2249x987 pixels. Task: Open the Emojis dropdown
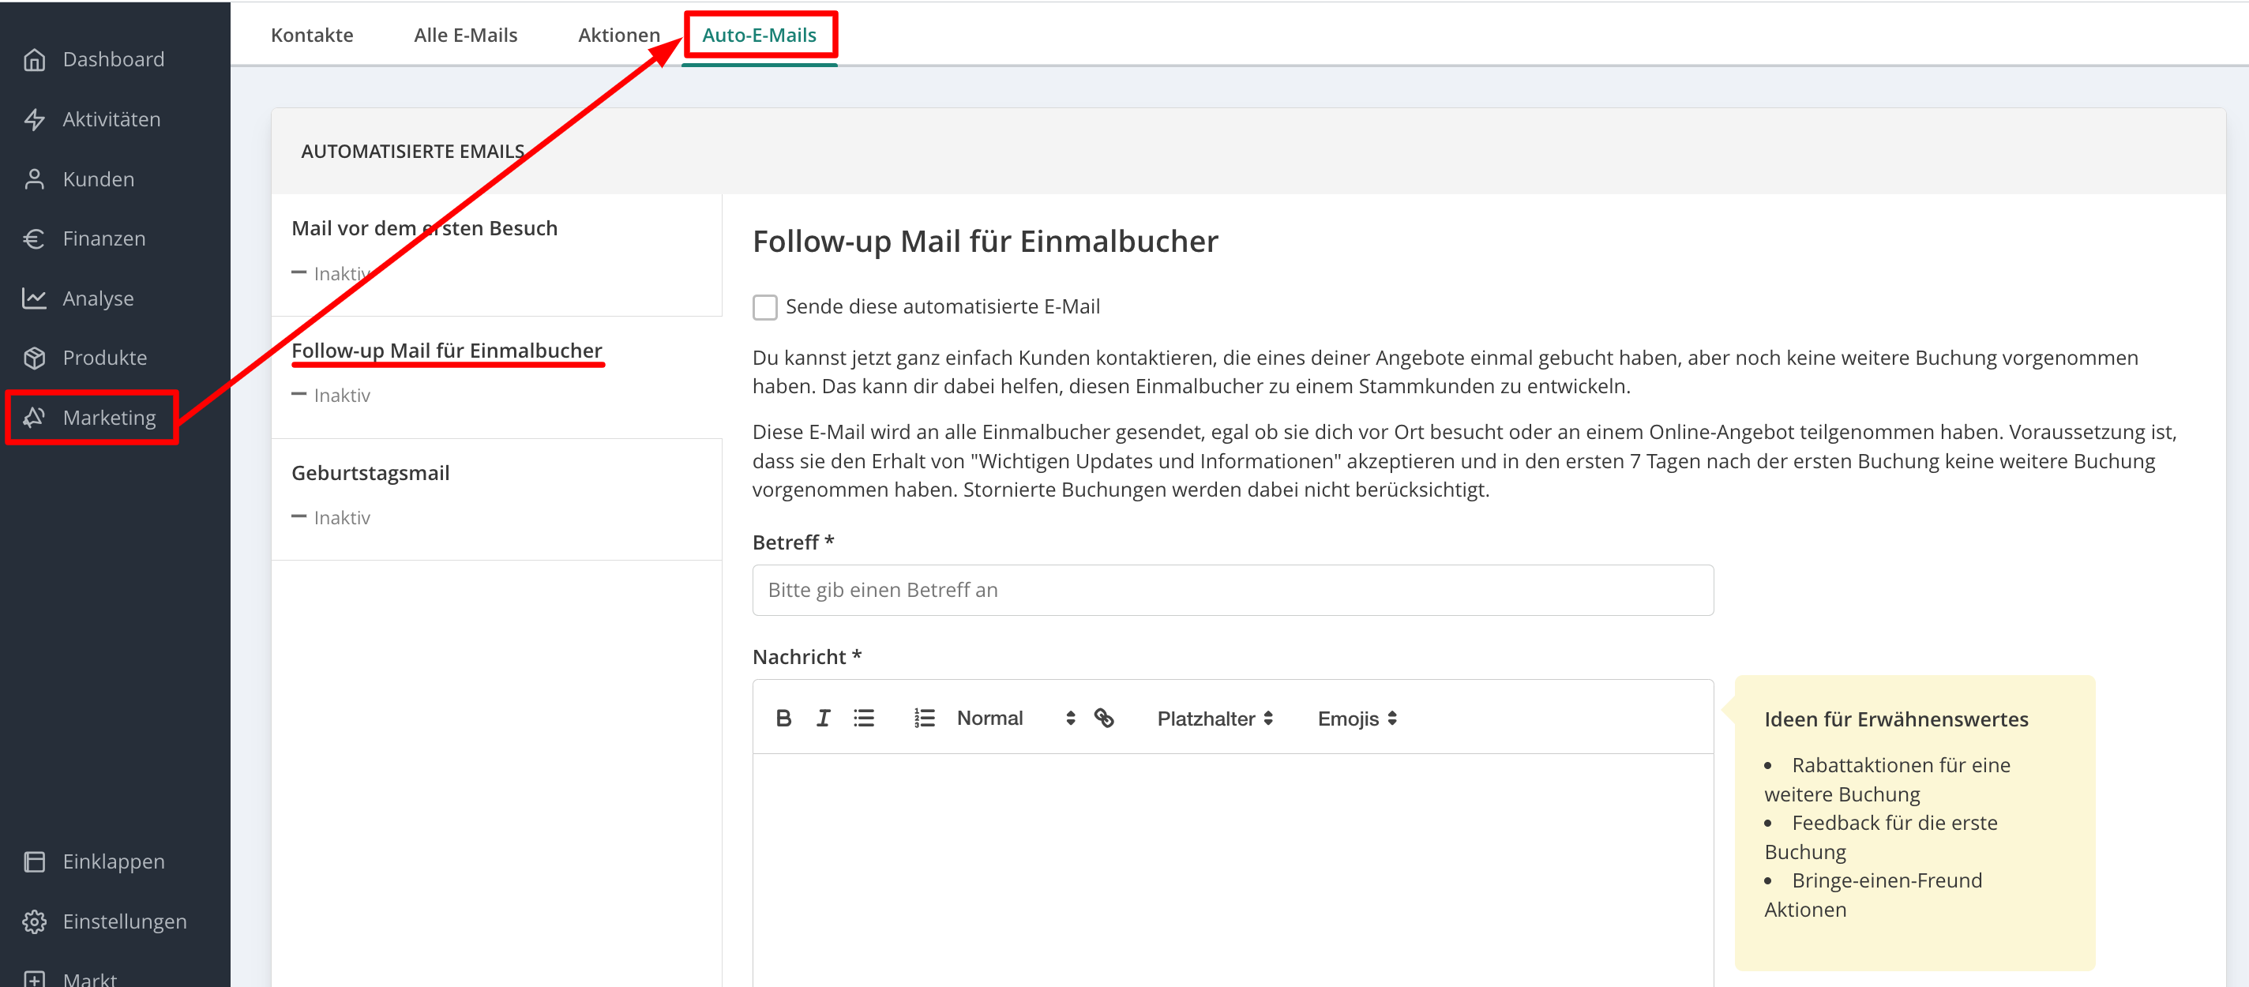[1356, 719]
